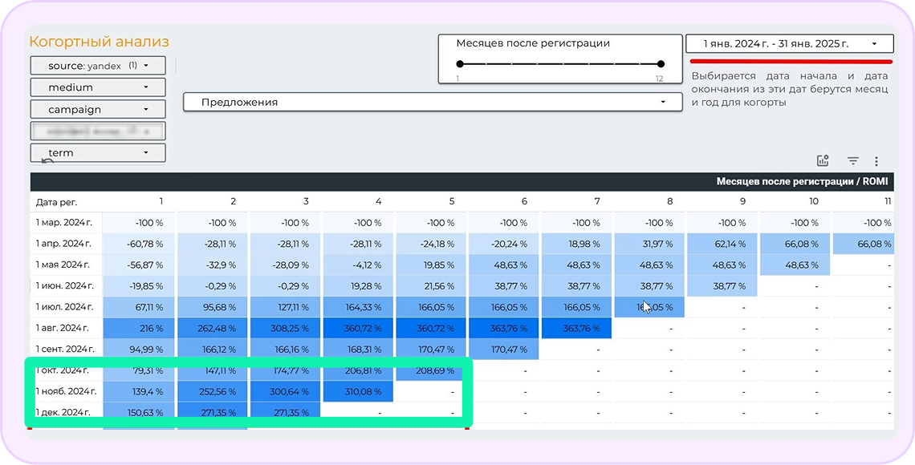
Task: Open the table filter icon
Action: pos(853,161)
